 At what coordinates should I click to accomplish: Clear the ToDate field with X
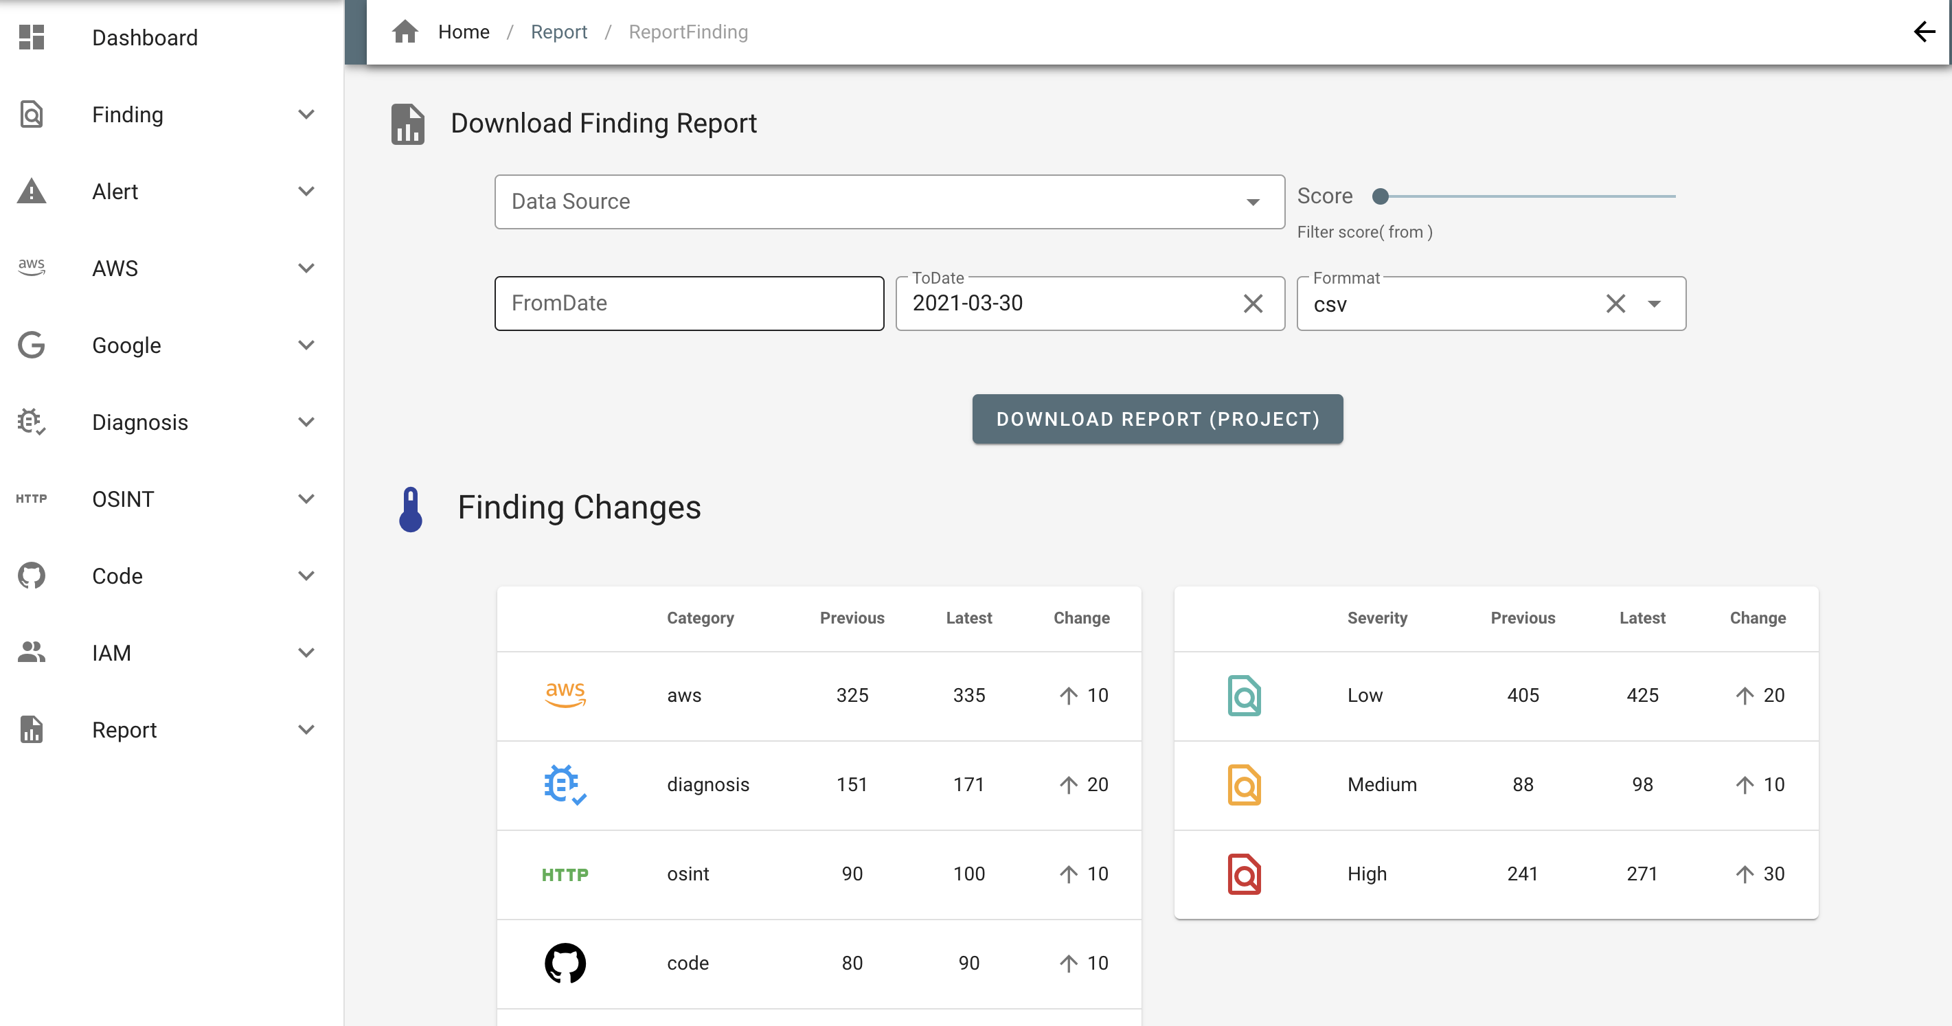[x=1253, y=303]
